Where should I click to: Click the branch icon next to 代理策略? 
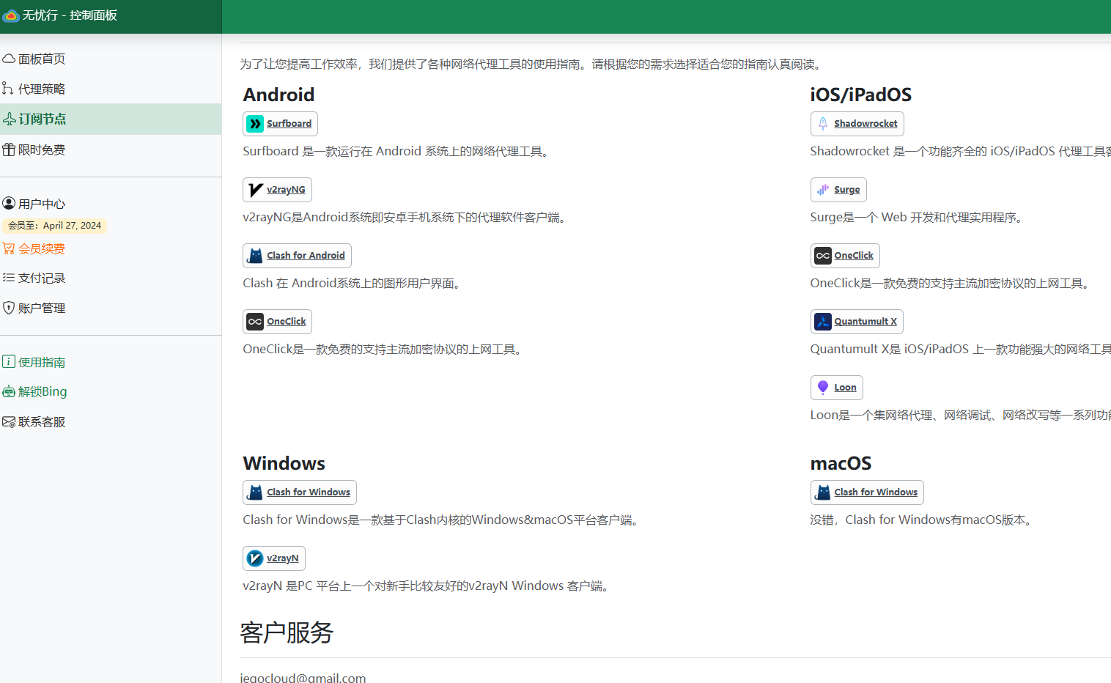click(x=9, y=89)
